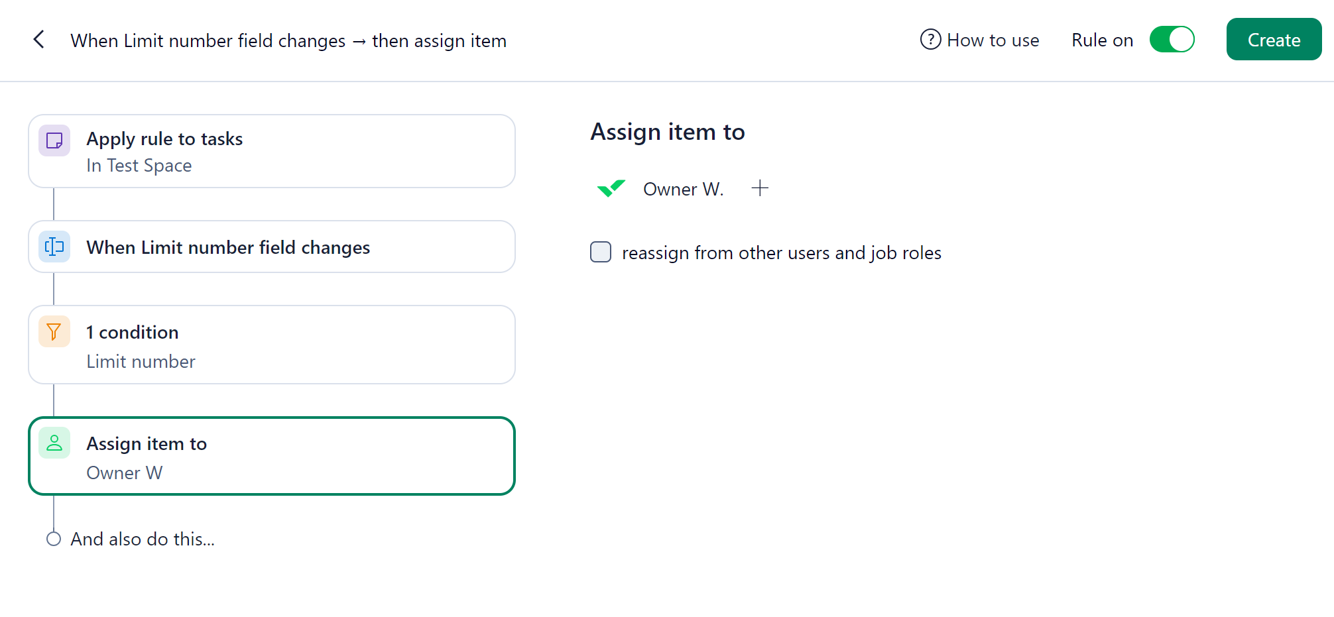This screenshot has height=617, width=1334.
Task: Open the Apply rule to tasks step
Action: [272, 151]
